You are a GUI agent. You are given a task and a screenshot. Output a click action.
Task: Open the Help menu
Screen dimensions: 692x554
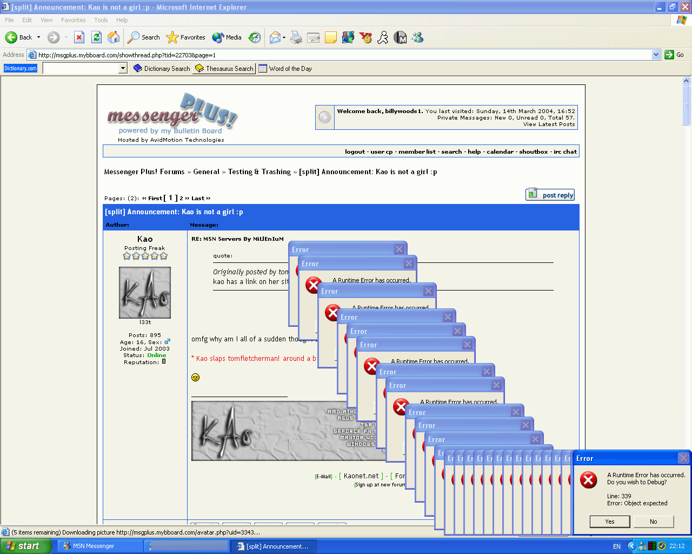tap(122, 20)
